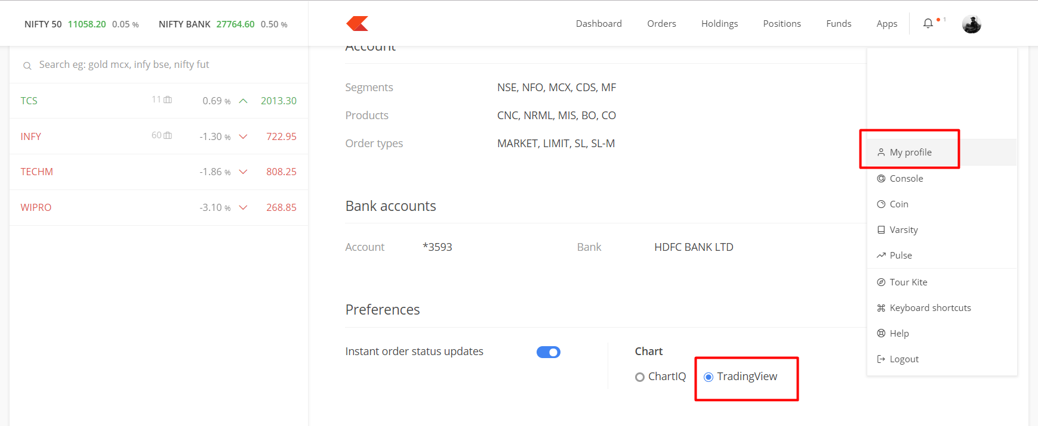This screenshot has height=426, width=1038.
Task: Click the INFY price 722.95
Action: pyautogui.click(x=281, y=136)
